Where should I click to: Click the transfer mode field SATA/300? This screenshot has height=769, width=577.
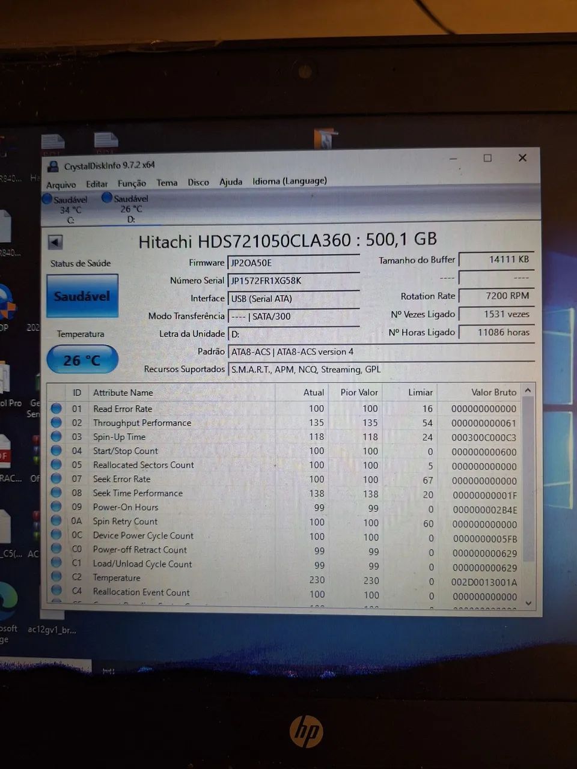293,316
